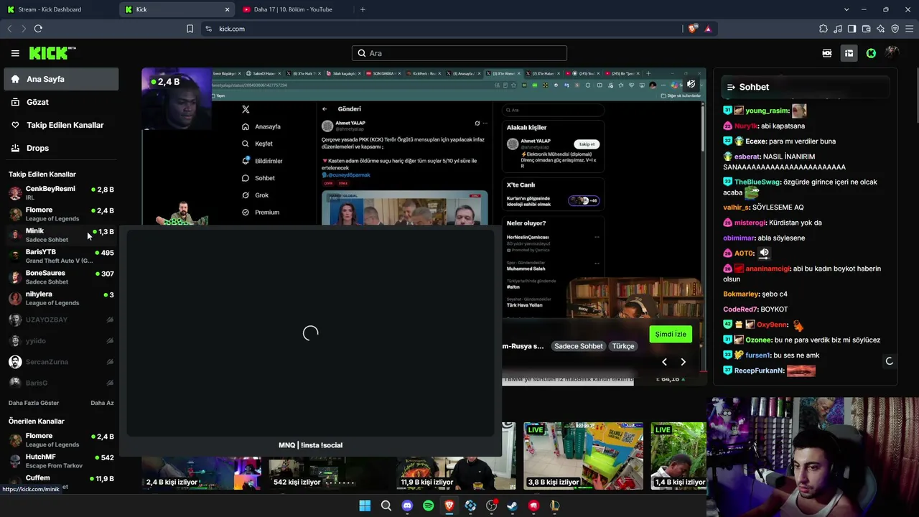
Task: Open Brave extensions puzzle icon
Action: coord(824,29)
